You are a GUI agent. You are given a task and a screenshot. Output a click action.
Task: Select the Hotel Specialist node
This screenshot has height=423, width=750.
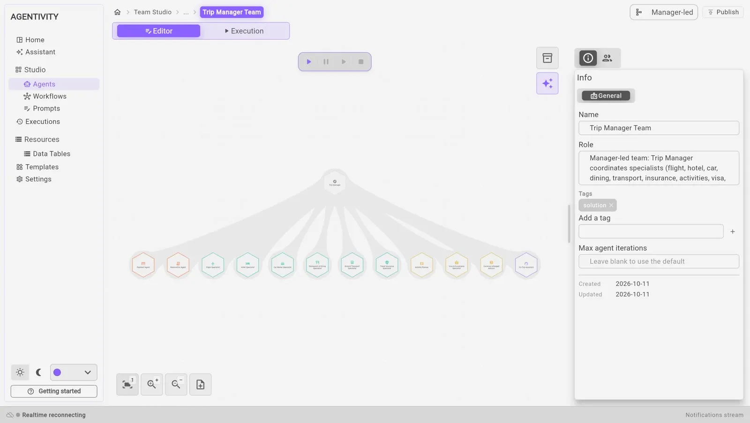[x=248, y=265]
